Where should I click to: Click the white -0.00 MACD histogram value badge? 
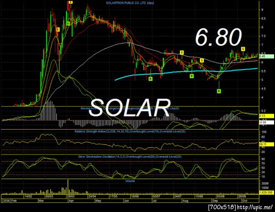266,122
